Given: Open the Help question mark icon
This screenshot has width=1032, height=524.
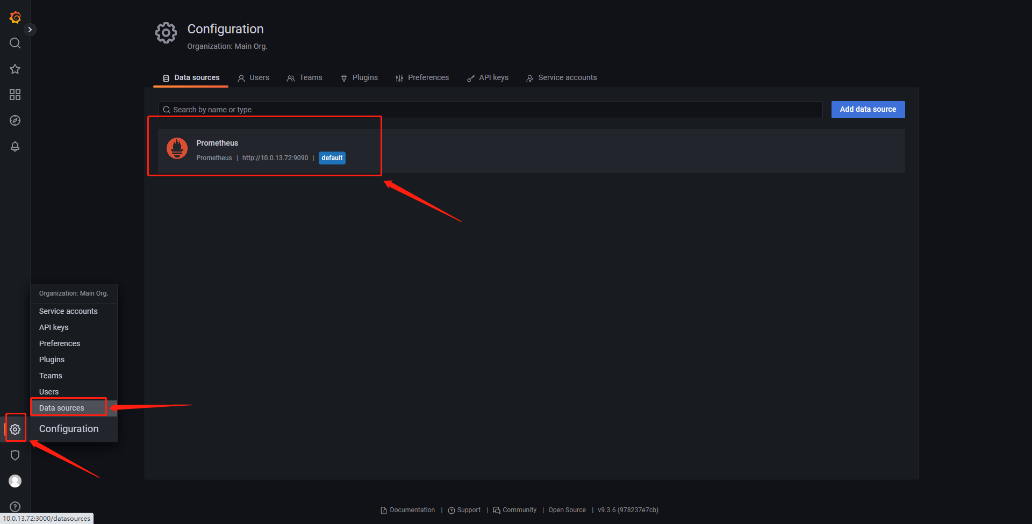Looking at the screenshot, I should tap(15, 507).
